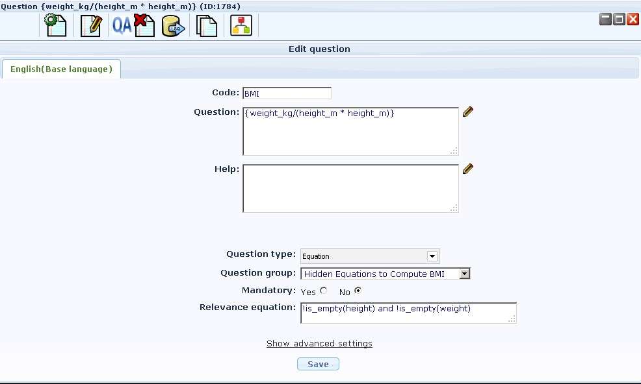641x384 pixels.
Task: Switch to English (Base language) tab
Action: 61,69
